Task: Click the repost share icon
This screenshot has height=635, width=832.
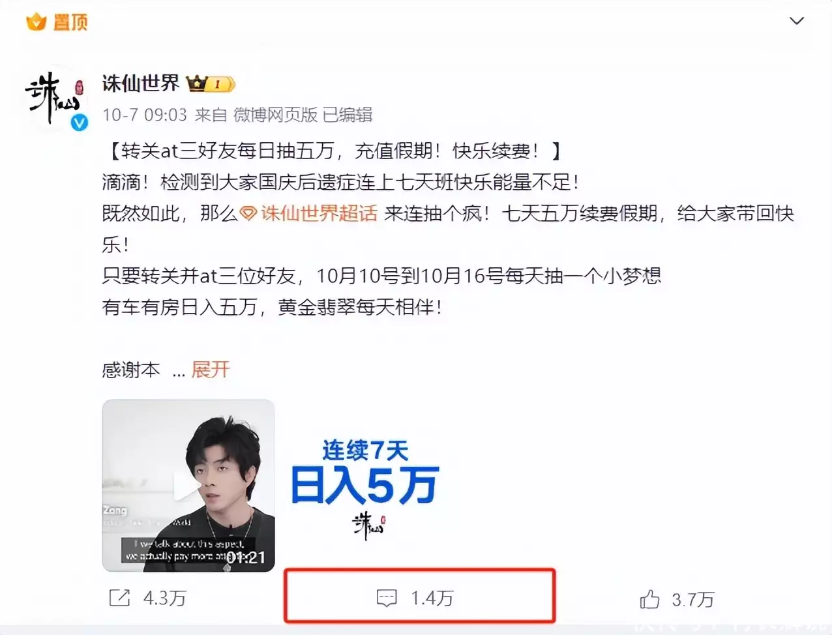Action: click(x=120, y=597)
